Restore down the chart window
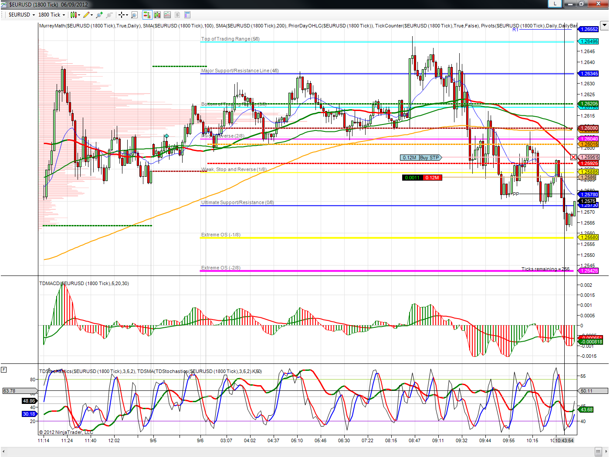 pyautogui.click(x=582, y=3)
